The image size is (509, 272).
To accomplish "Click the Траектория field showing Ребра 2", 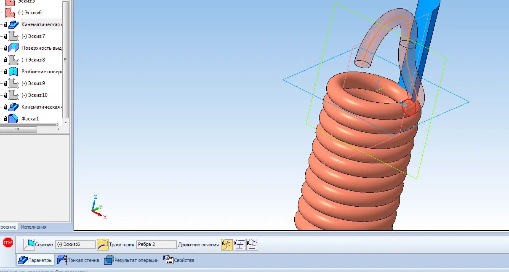I will [x=156, y=245].
